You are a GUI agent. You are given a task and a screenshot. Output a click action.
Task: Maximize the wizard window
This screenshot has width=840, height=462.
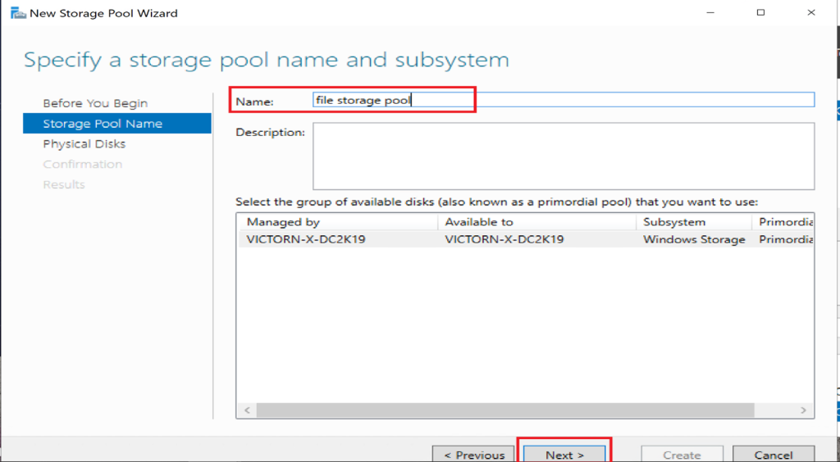coord(760,13)
